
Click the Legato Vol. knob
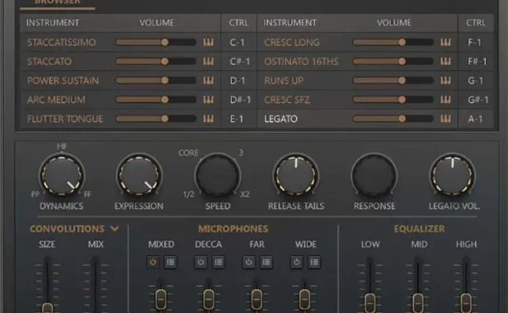[x=453, y=175]
